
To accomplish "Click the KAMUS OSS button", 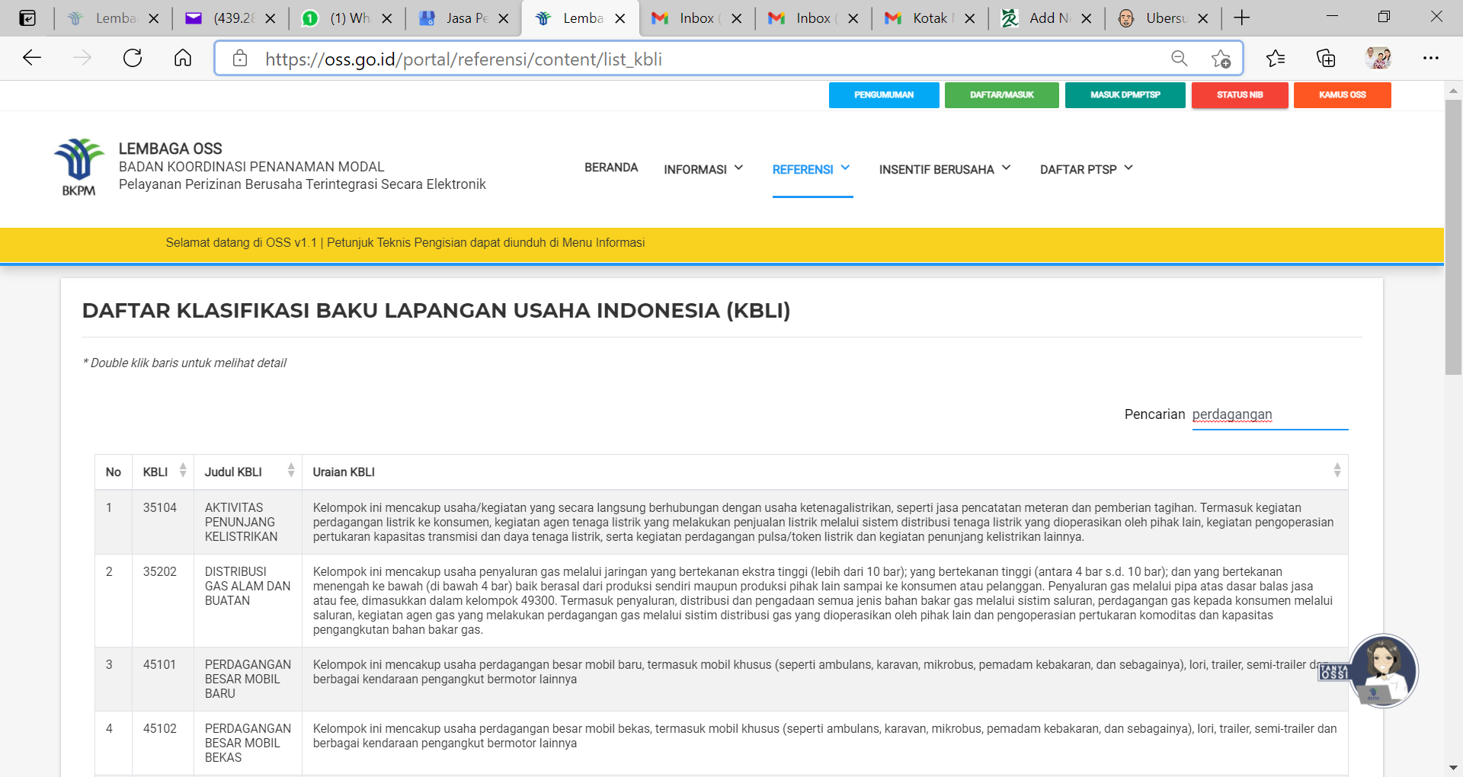I will coord(1342,94).
